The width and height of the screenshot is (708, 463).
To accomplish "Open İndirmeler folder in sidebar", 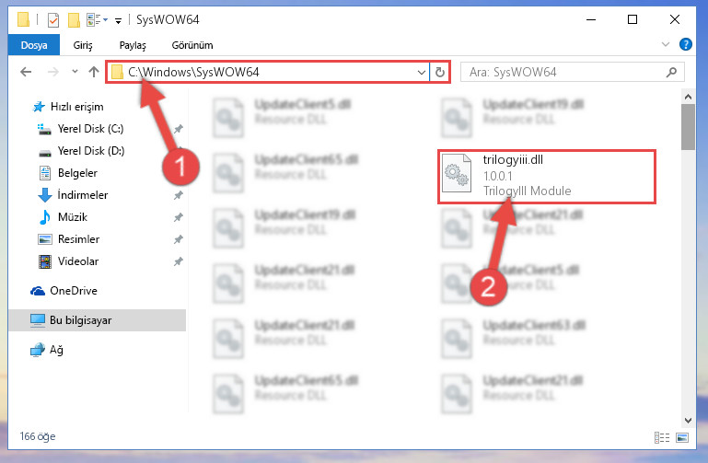I will [83, 195].
